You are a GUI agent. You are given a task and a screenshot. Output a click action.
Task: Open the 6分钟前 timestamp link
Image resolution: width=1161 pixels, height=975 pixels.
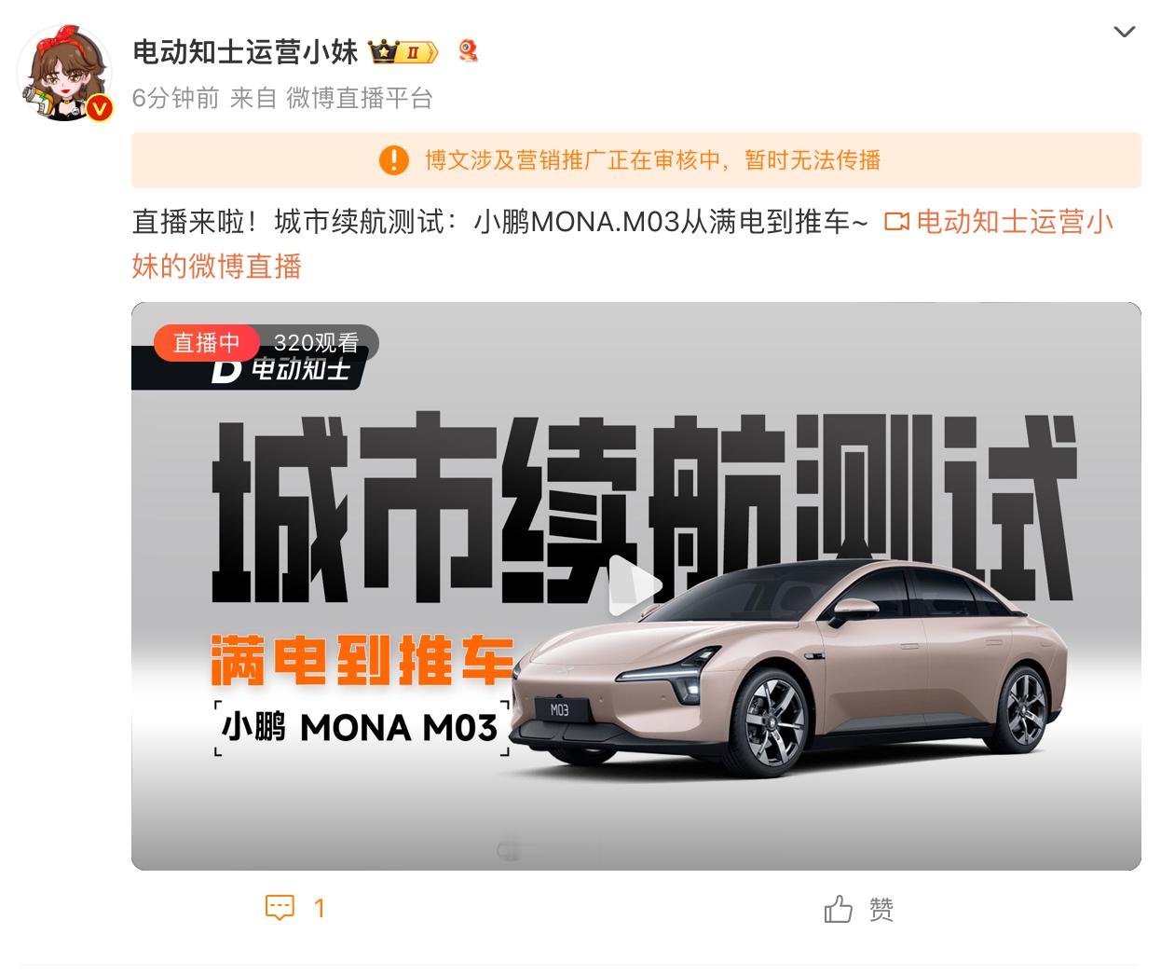pos(175,98)
